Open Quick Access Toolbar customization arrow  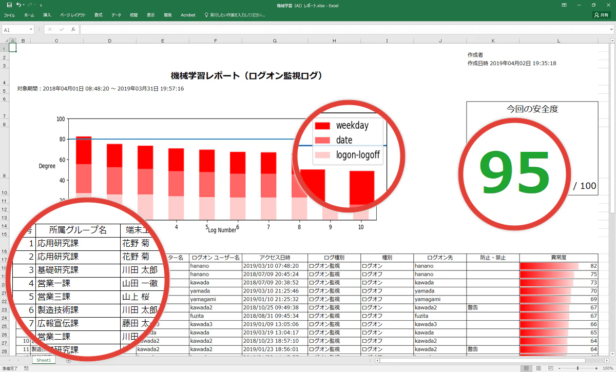click(41, 5)
